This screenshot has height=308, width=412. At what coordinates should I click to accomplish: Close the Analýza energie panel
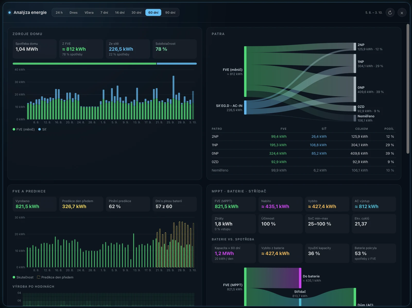(402, 13)
